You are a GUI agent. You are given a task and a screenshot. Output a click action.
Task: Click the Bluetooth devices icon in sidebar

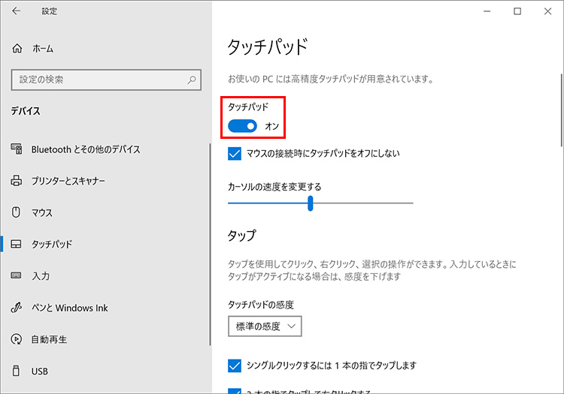click(17, 149)
